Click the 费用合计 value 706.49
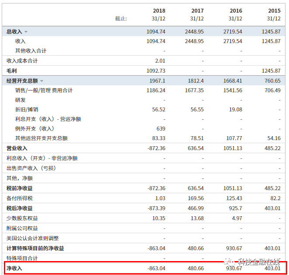 [272, 91]
